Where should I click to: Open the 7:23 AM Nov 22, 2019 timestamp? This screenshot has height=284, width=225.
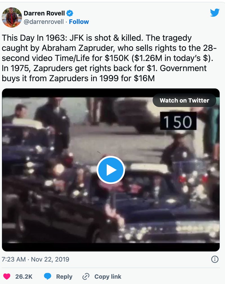coord(35,259)
